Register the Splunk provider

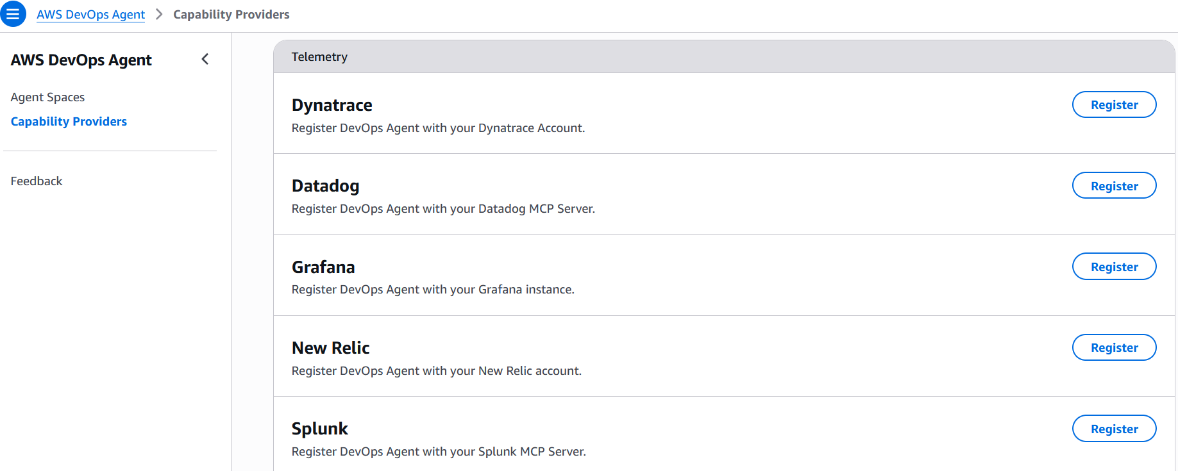click(x=1114, y=429)
